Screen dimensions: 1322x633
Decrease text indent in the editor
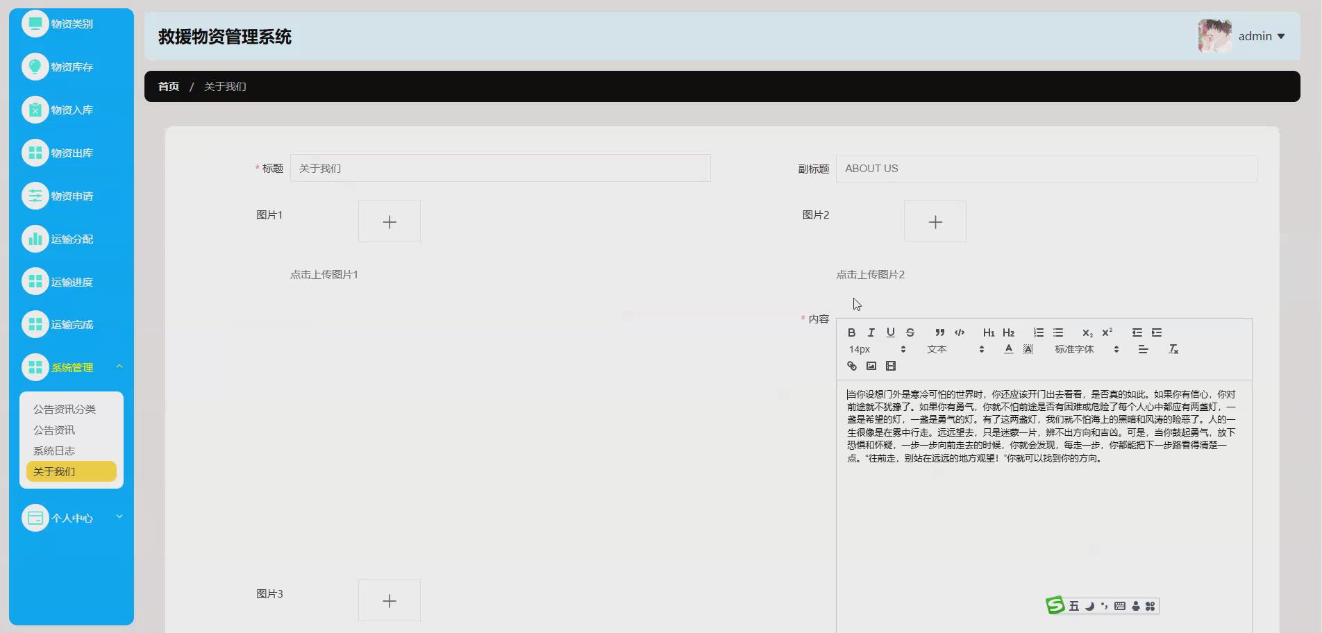click(x=1137, y=332)
